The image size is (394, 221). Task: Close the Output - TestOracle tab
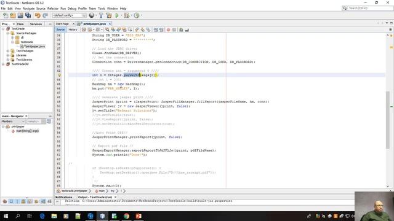[116, 197]
